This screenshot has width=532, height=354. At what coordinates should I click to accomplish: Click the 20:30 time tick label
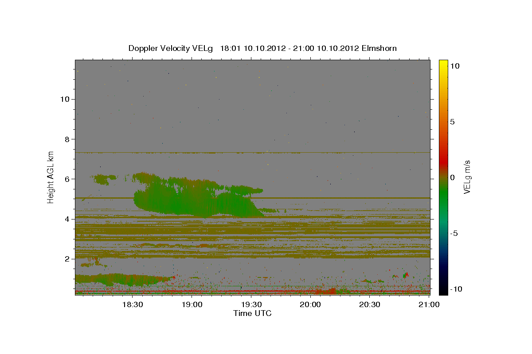370,304
